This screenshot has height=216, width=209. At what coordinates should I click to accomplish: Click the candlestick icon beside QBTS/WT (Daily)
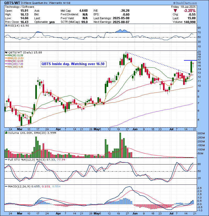tap(6, 53)
